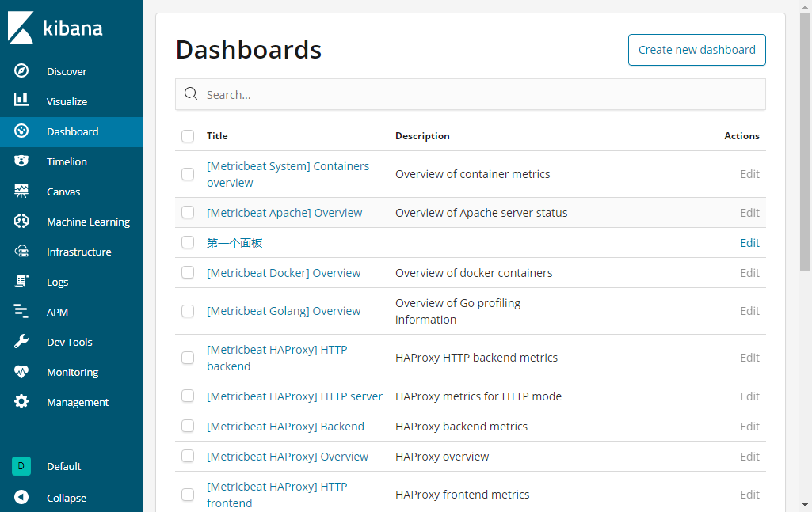
Task: Click the Collapse arrow icon
Action: (21, 497)
